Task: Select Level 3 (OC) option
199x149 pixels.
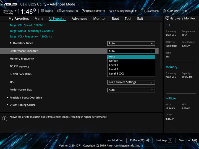Action: tap(131, 74)
